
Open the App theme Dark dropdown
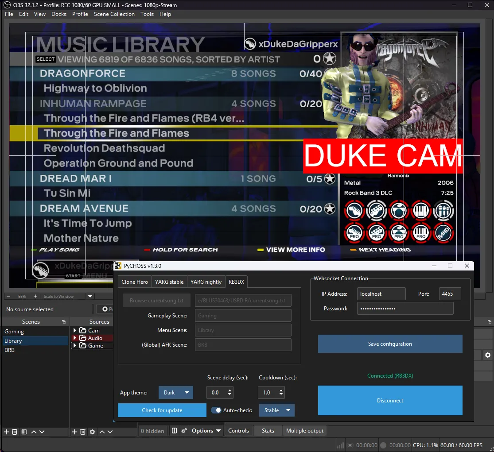pyautogui.click(x=176, y=393)
